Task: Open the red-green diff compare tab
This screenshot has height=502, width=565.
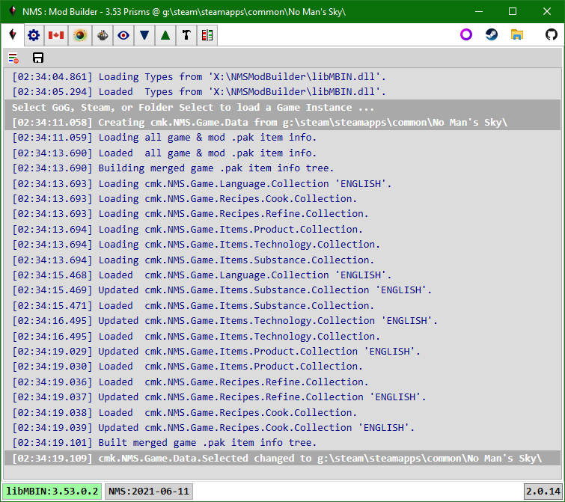Action: click(207, 35)
